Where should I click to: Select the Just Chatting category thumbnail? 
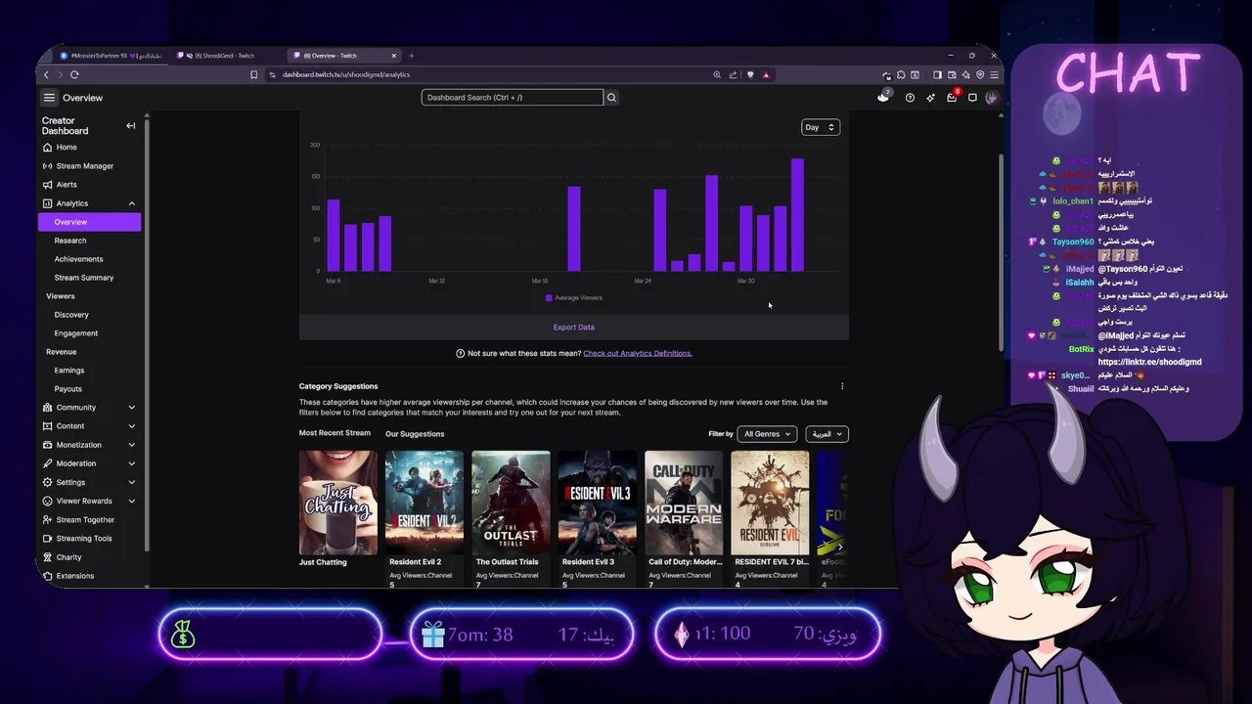tap(338, 503)
